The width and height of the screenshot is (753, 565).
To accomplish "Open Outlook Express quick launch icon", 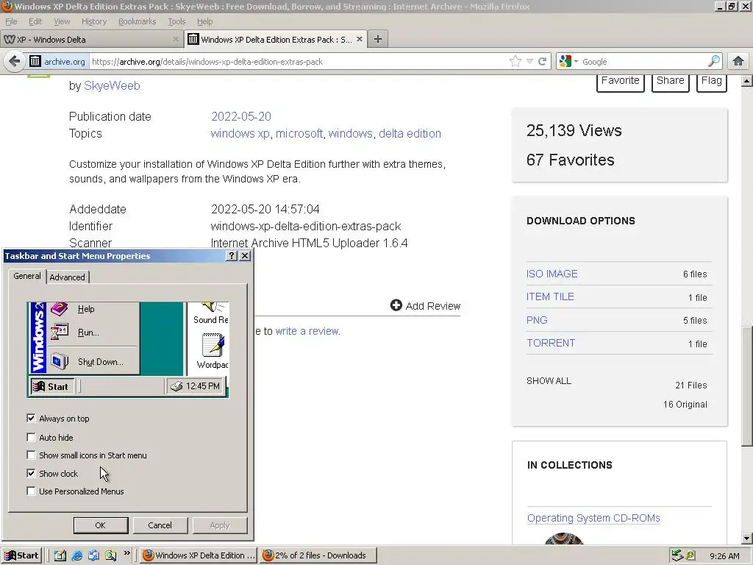I will point(93,555).
